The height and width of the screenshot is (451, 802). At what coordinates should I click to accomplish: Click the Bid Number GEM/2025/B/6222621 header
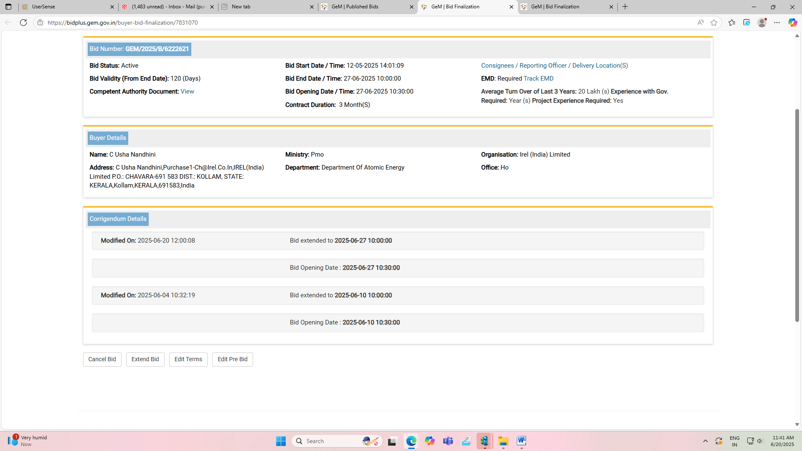139,49
